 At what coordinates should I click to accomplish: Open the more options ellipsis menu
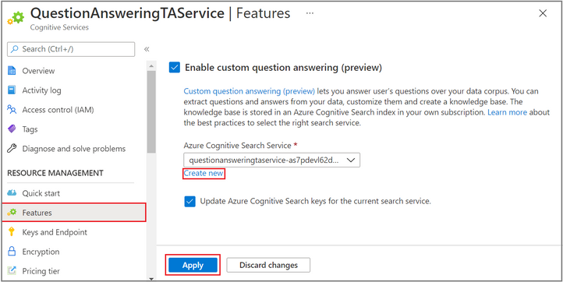[x=310, y=13]
